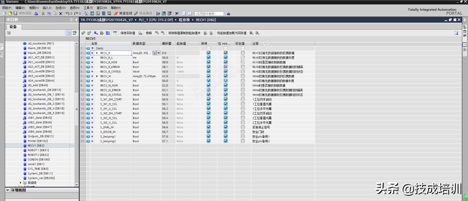The height and width of the screenshot is (201, 468).
Task: Open data type dropdown for RECV_R
Action: pyautogui.click(x=159, y=53)
